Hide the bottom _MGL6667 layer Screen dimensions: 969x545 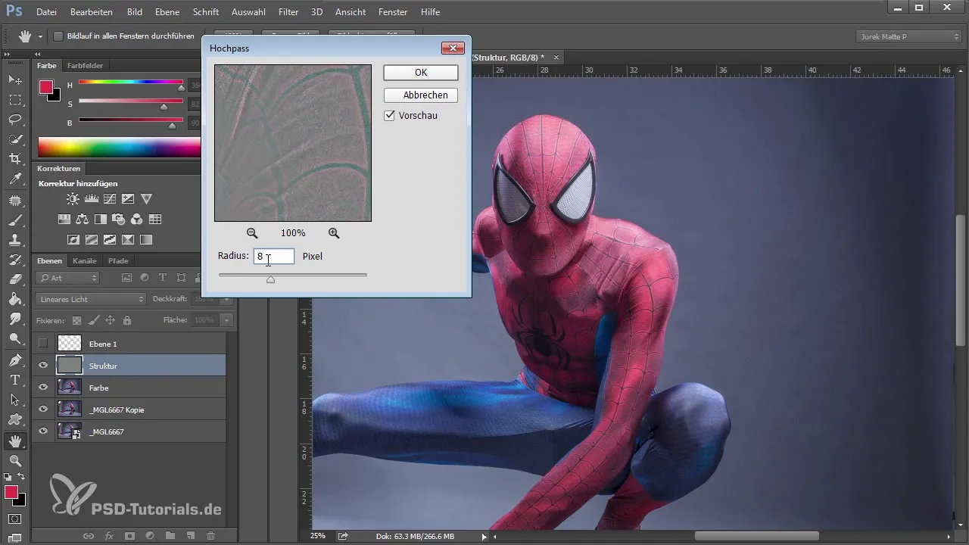click(x=43, y=431)
